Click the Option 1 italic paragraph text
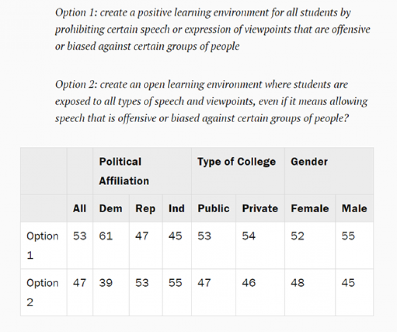Viewport: 397px width, 332px height. point(213,29)
